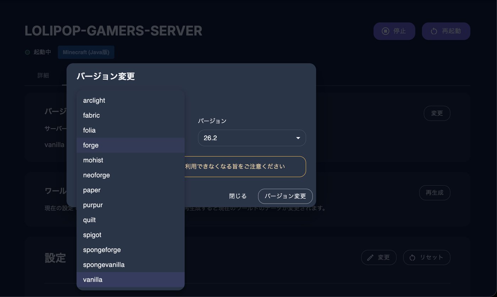Select purpur from the list

130,205
